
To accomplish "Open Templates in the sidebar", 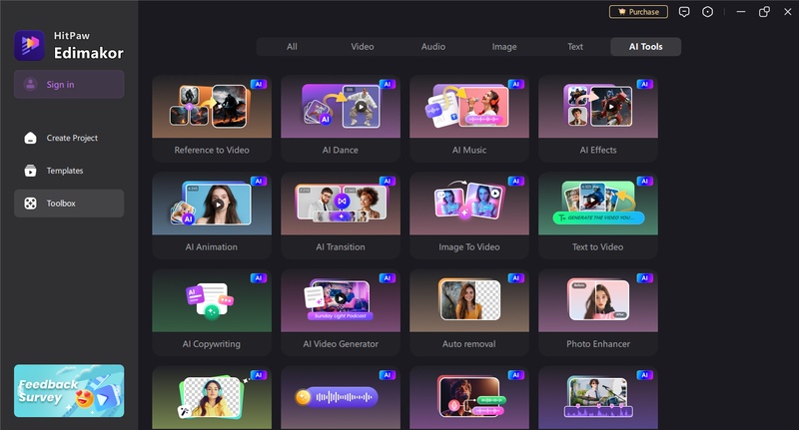I will click(69, 171).
